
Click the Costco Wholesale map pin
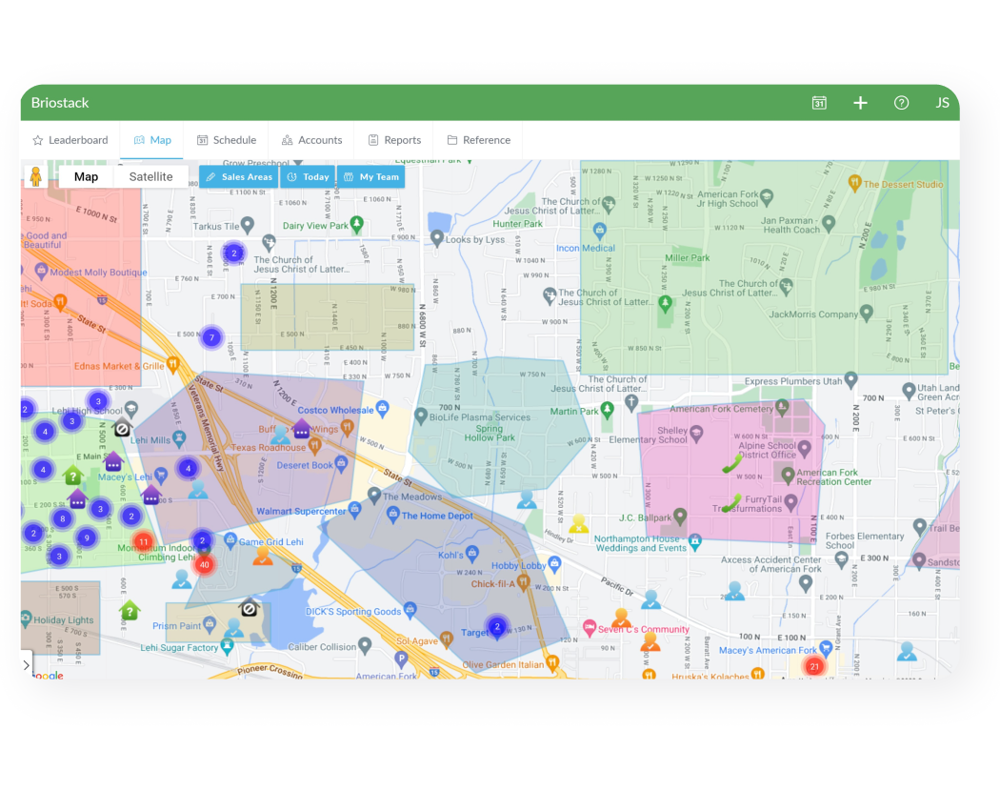coord(382,409)
